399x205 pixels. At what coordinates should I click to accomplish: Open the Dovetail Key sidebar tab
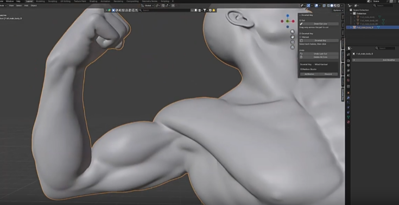(x=343, y=94)
